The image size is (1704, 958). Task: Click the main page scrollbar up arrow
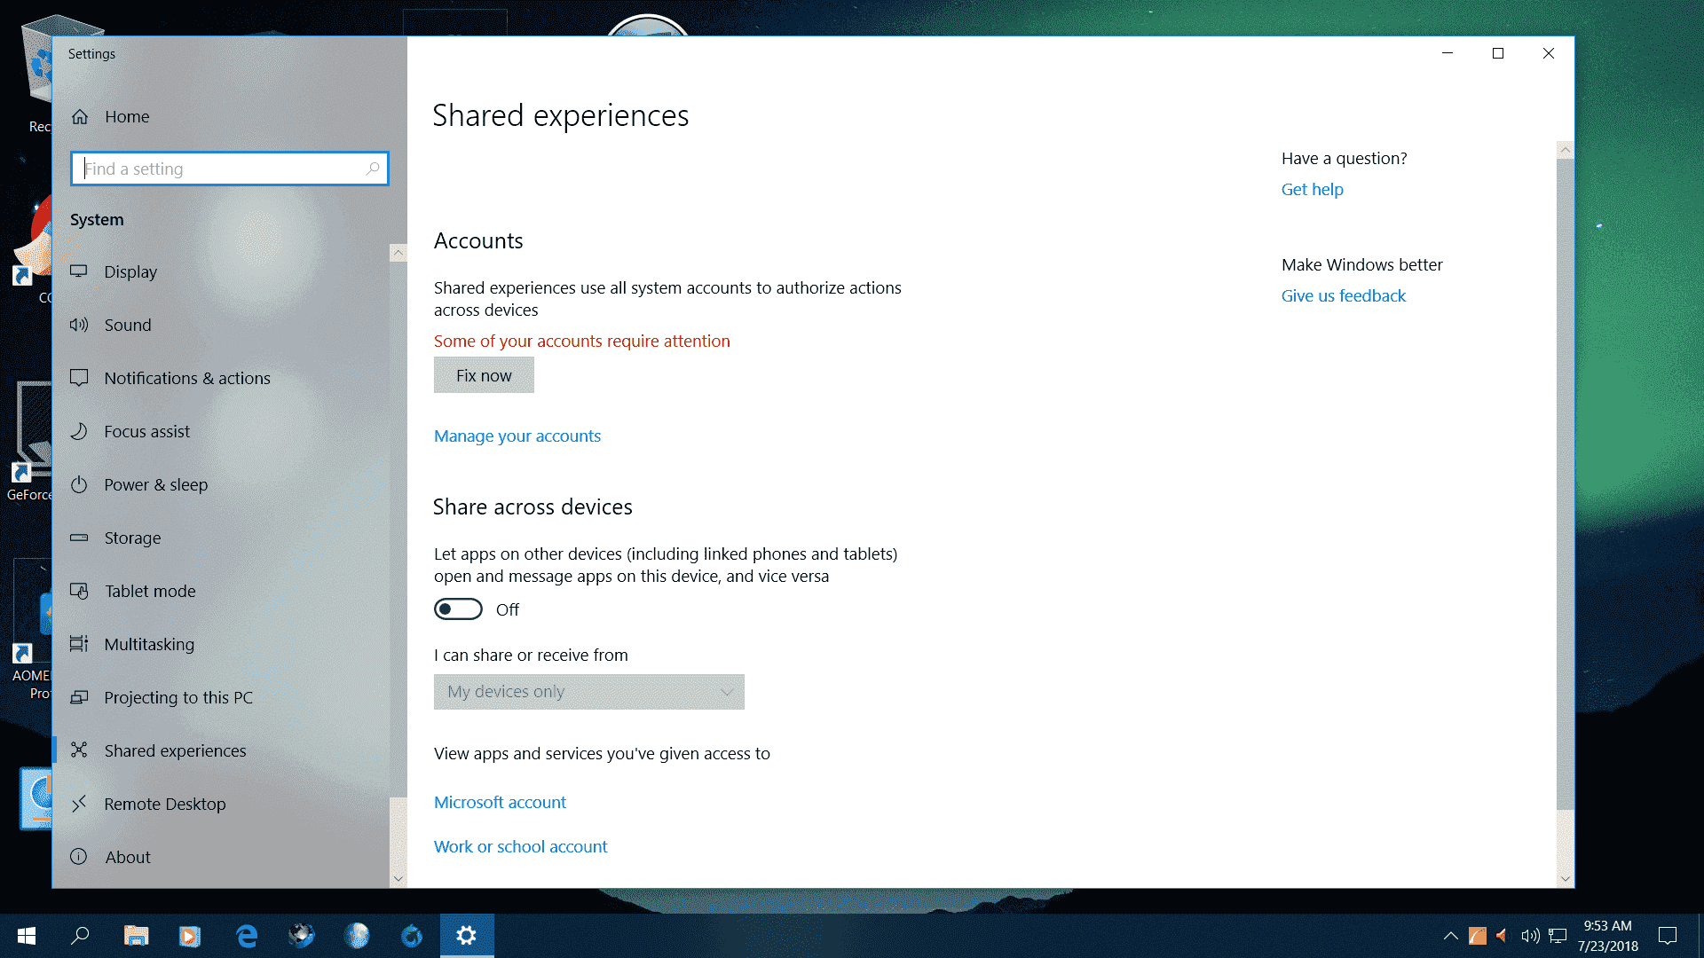(x=1566, y=150)
